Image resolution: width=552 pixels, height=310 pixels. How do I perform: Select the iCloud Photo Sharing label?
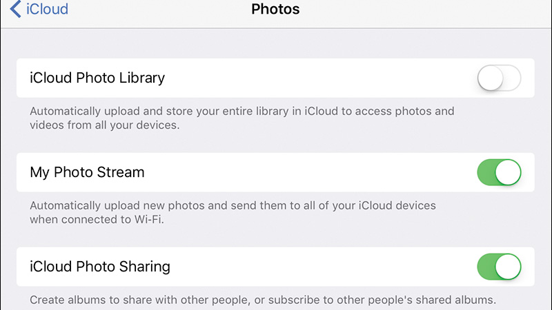(100, 267)
